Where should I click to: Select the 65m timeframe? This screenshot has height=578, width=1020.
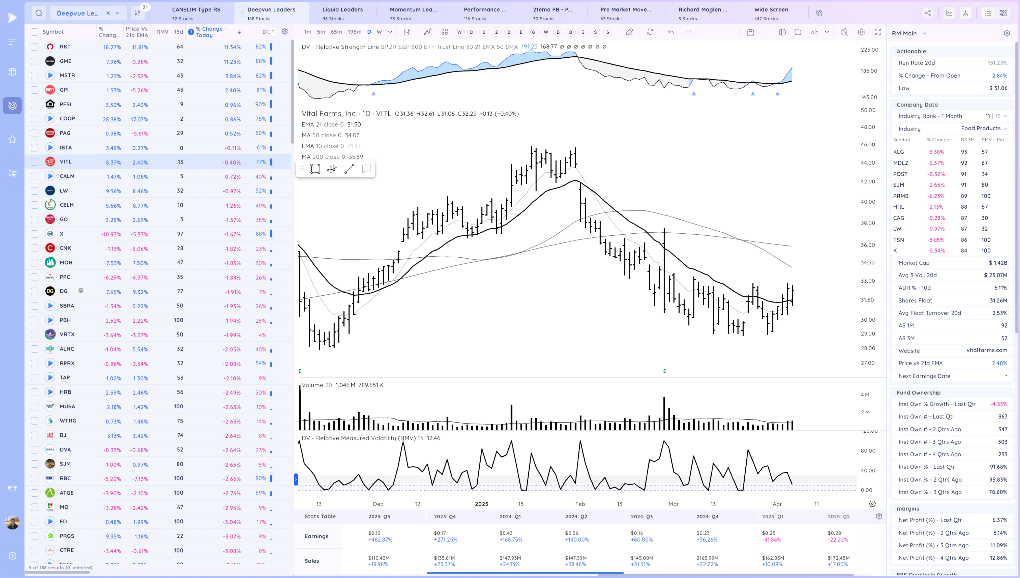click(336, 32)
